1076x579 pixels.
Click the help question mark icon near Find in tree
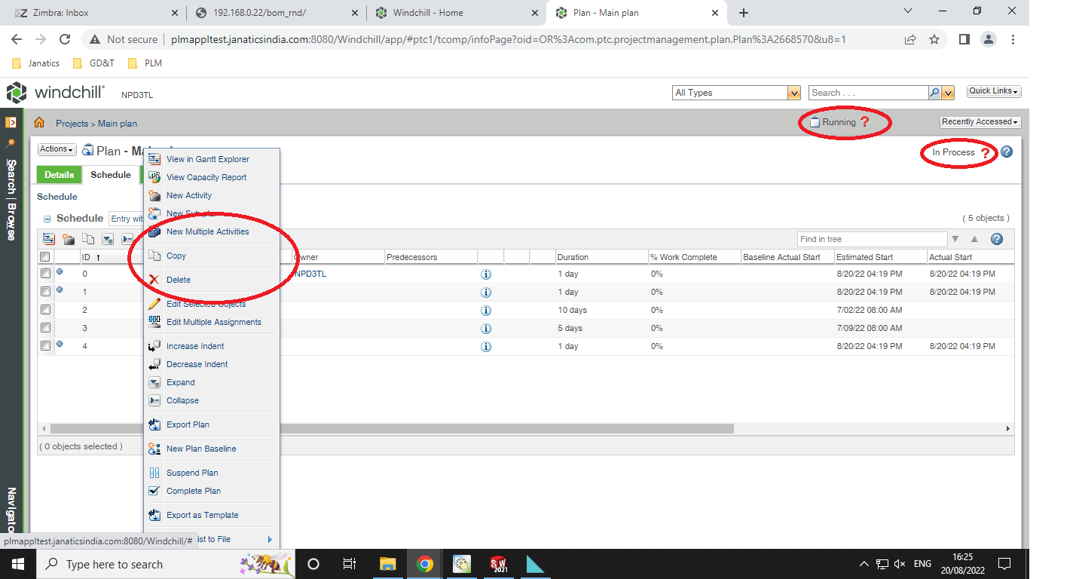click(x=996, y=239)
